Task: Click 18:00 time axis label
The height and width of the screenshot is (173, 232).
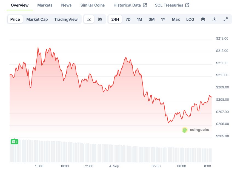Action: pyautogui.click(x=65, y=166)
